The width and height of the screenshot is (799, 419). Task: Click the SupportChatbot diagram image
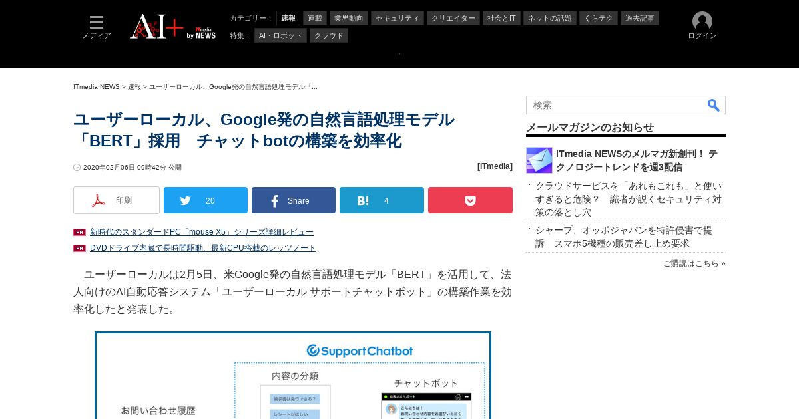pos(293,375)
